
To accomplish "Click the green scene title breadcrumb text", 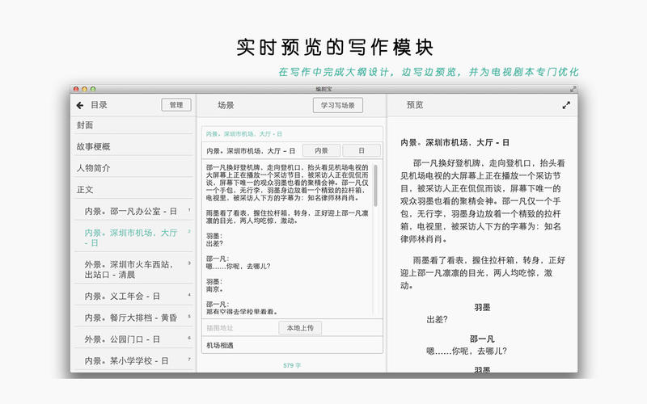I will [x=244, y=134].
